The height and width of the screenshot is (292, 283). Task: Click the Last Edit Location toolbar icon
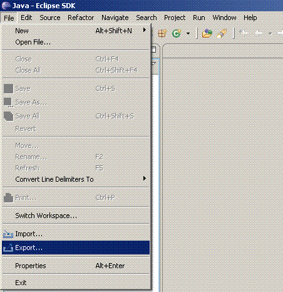click(244, 33)
